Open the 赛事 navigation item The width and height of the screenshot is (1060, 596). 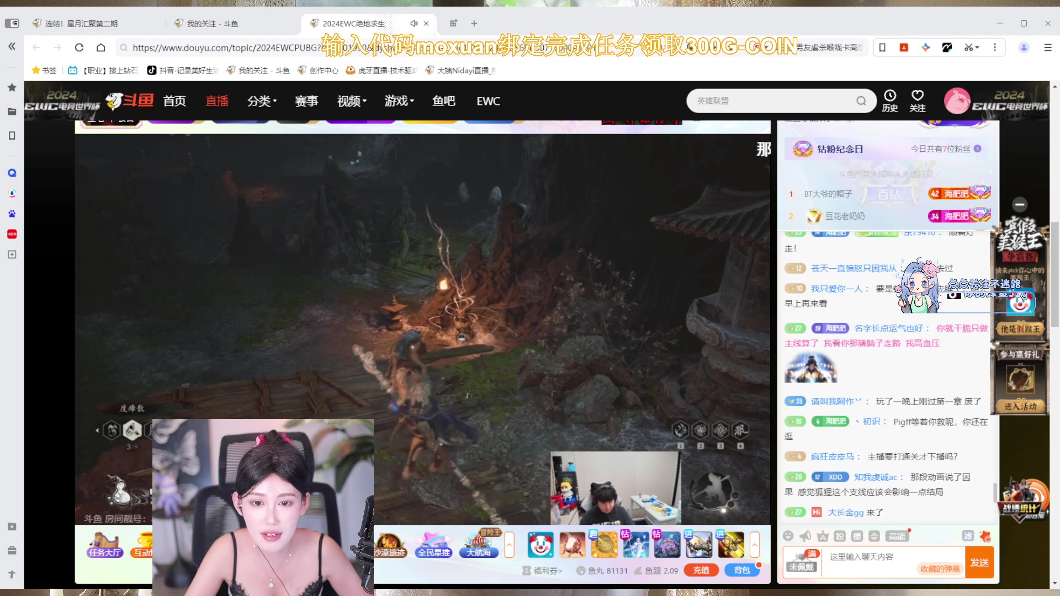pos(306,101)
